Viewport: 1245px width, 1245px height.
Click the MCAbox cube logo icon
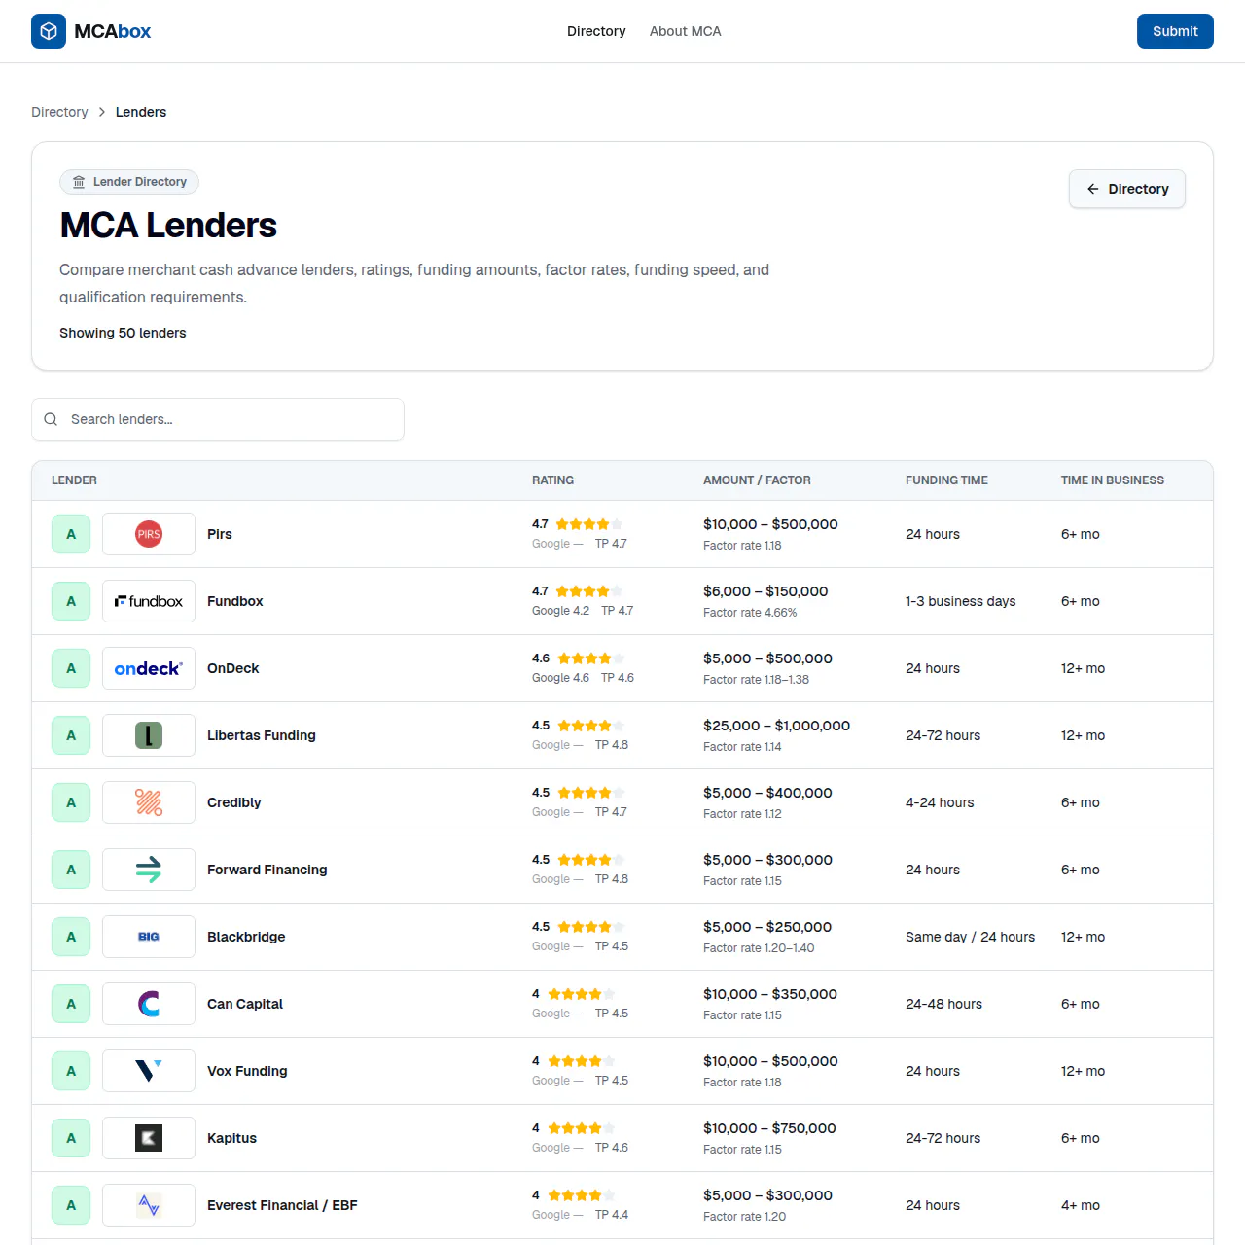[49, 31]
